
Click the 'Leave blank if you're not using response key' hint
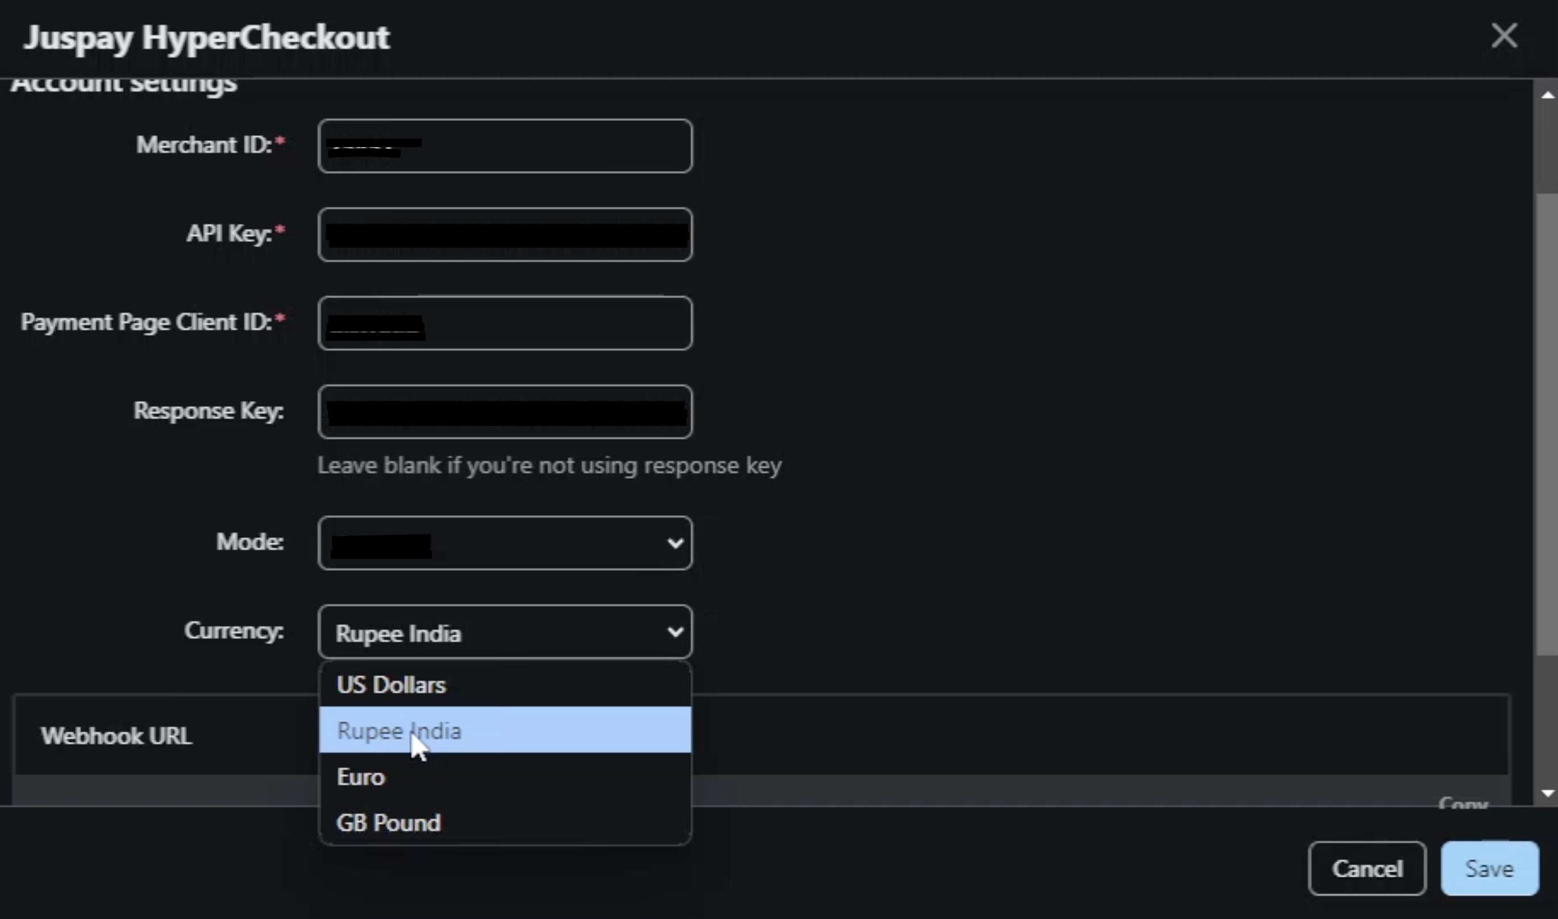[x=549, y=466]
